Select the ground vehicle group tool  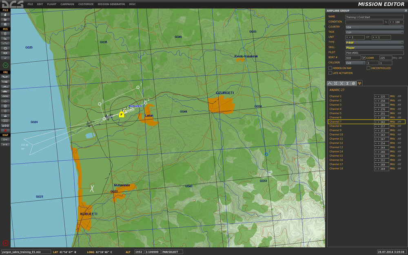pyautogui.click(x=5, y=91)
